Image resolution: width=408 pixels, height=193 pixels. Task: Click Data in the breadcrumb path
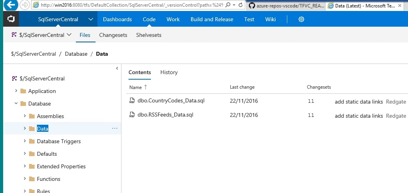pos(102,54)
